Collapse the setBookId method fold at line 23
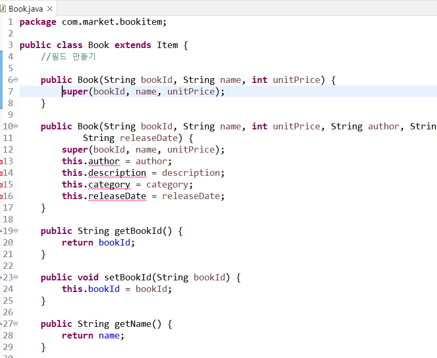 (16, 277)
